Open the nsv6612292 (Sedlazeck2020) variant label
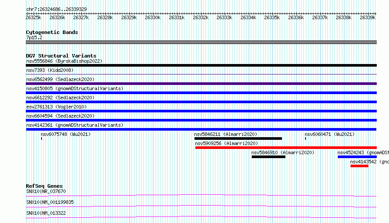Viewport: 389px width, 223px height. [x=60, y=98]
